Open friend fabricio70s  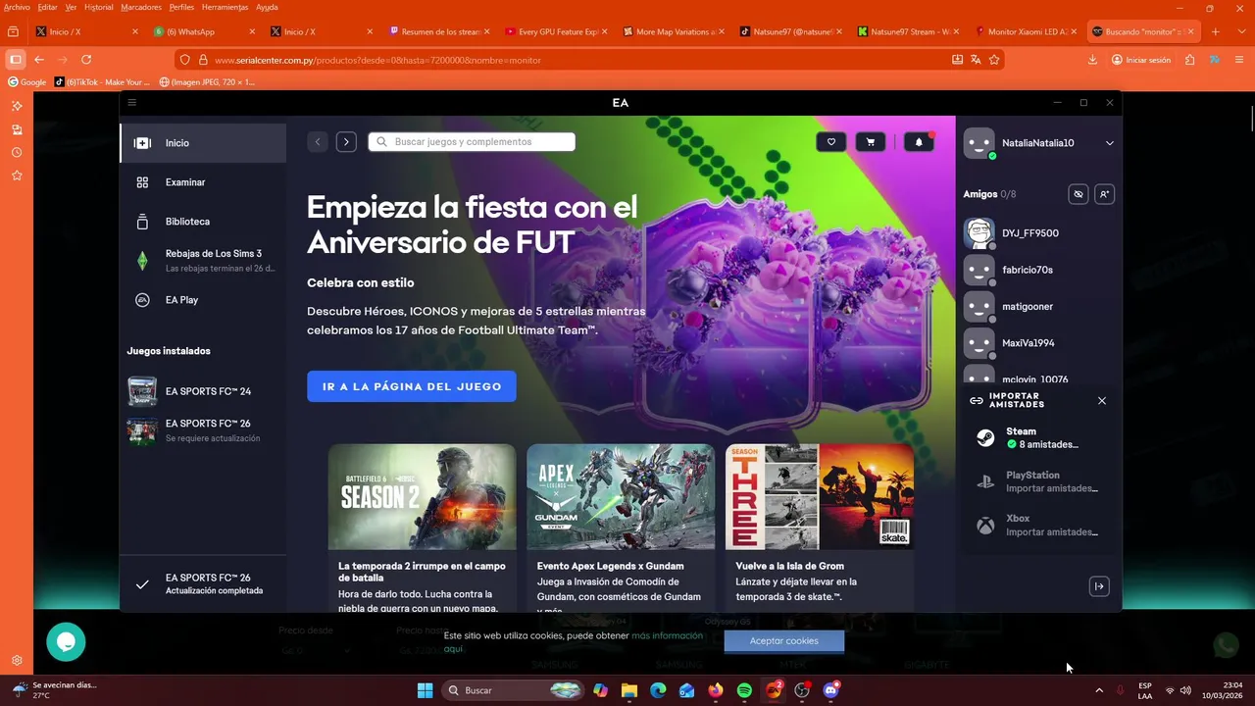click(1039, 270)
